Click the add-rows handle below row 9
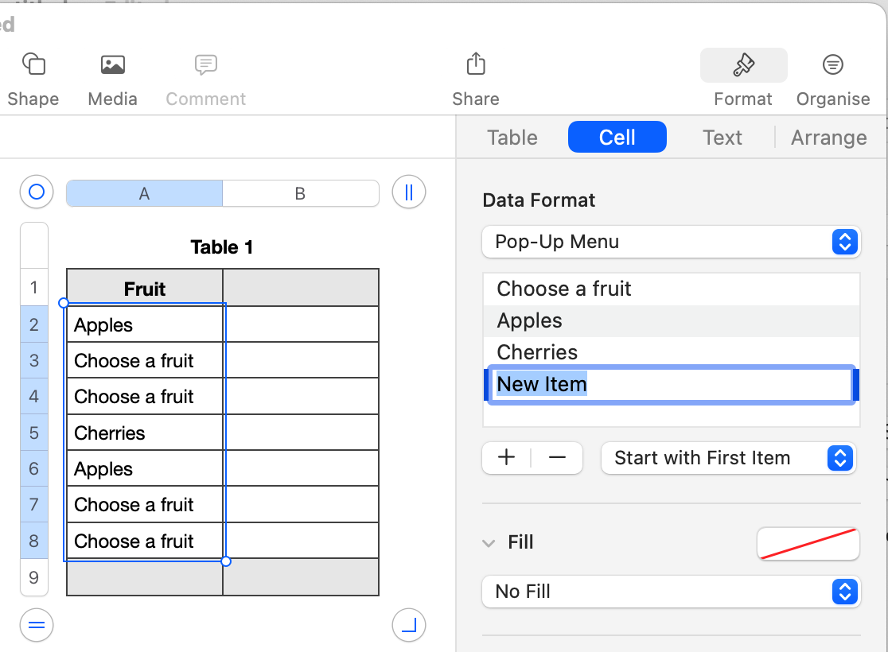The image size is (888, 652). click(36, 625)
